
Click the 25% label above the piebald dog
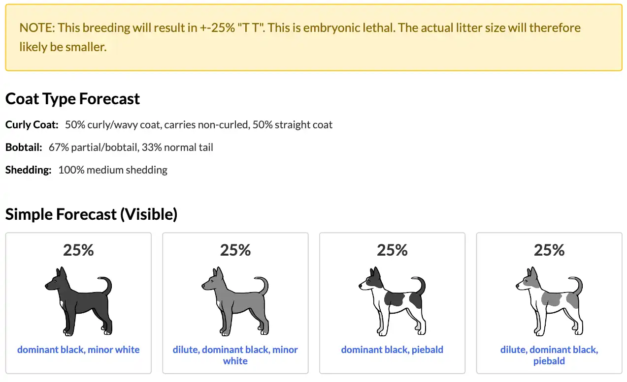[392, 250]
